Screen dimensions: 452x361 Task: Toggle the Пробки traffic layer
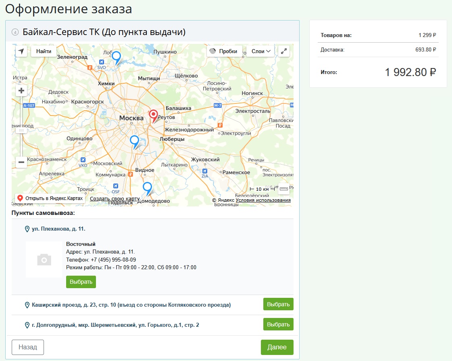(225, 51)
